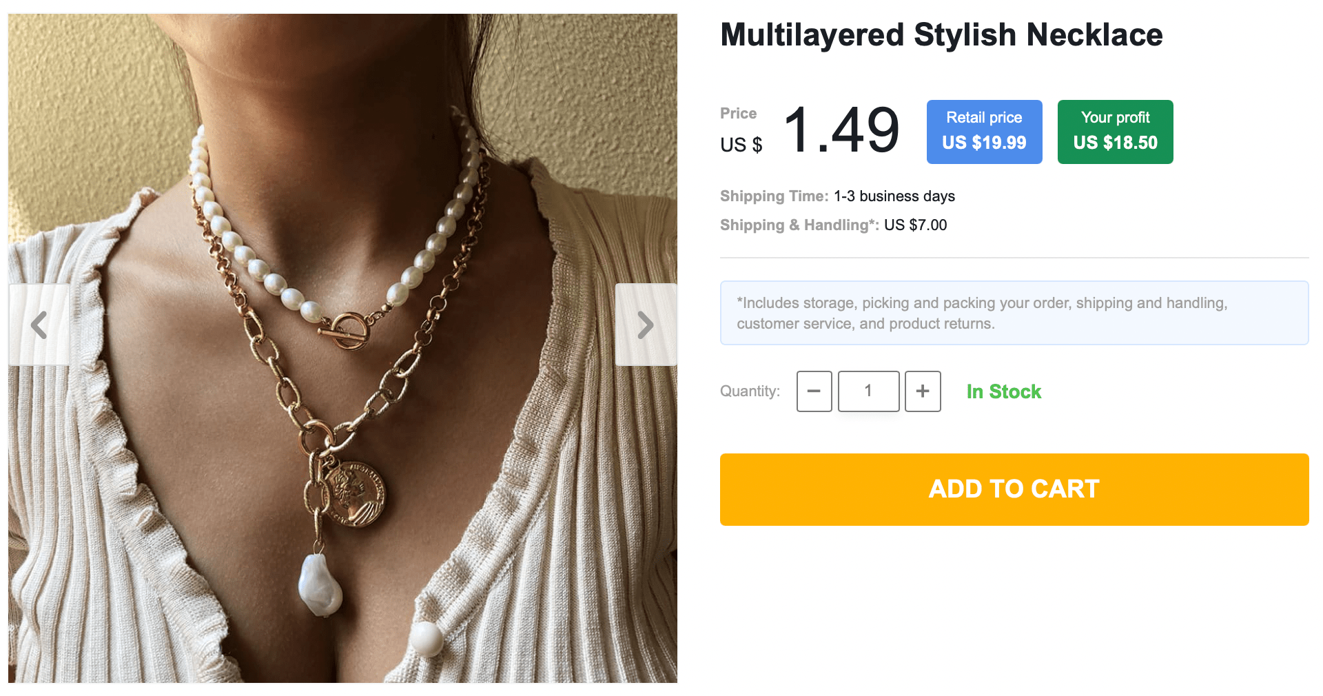Click the Shipping & Handling label
The width and height of the screenshot is (1323, 696).
[x=799, y=225]
